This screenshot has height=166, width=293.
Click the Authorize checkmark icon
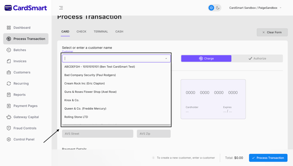(250, 59)
